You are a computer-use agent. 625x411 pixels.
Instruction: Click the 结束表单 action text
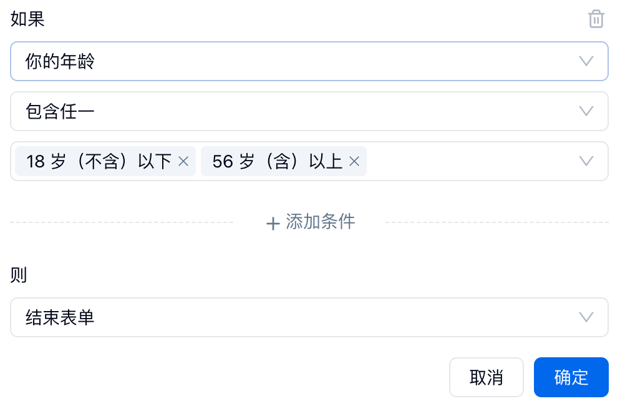[x=60, y=317]
